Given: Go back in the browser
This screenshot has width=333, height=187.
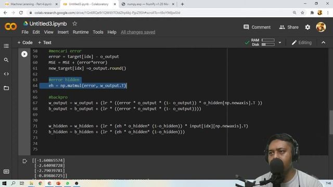Looking at the screenshot, I should pos(5,12).
